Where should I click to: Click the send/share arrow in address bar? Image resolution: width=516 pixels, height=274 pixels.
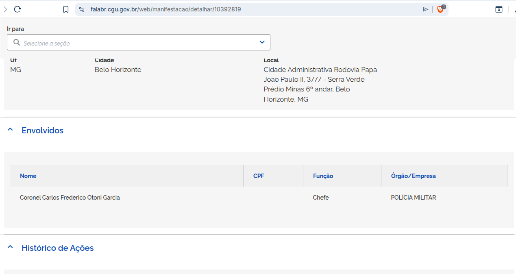click(x=425, y=9)
